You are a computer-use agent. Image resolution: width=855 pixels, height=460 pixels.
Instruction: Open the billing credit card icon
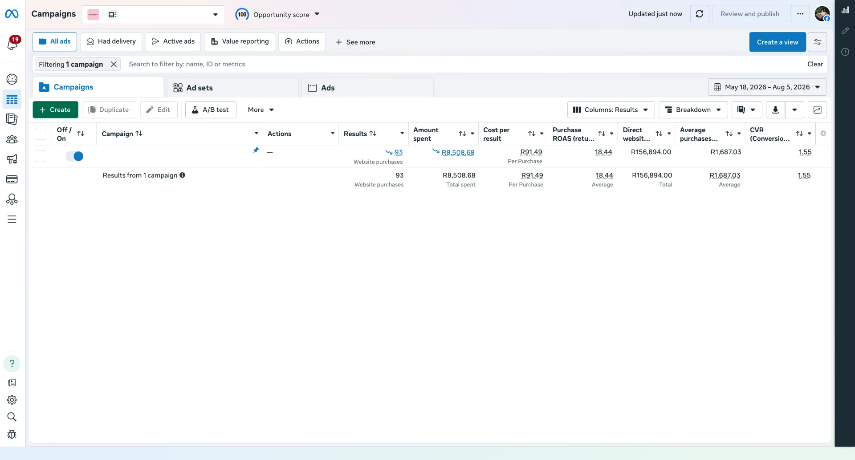12,179
